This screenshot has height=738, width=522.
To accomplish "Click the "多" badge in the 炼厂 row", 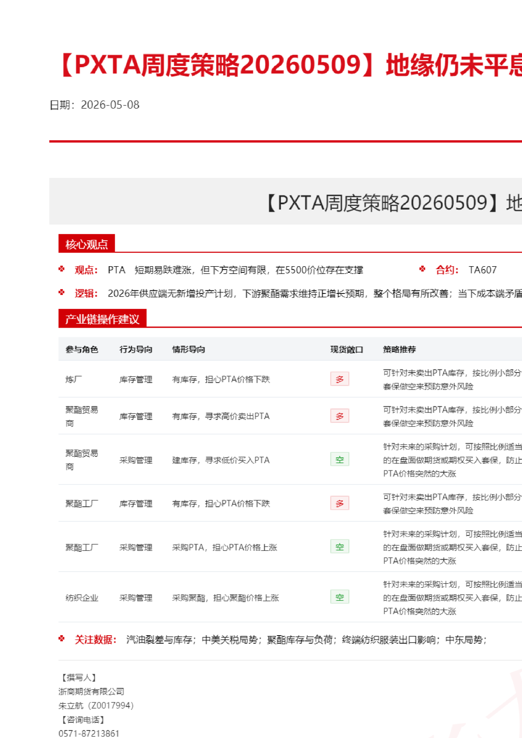I will [x=340, y=379].
